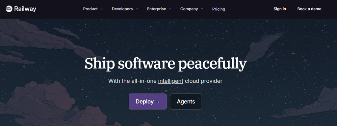This screenshot has height=126, width=337.
Task: Click the Railway brand name text
Action: click(x=25, y=9)
